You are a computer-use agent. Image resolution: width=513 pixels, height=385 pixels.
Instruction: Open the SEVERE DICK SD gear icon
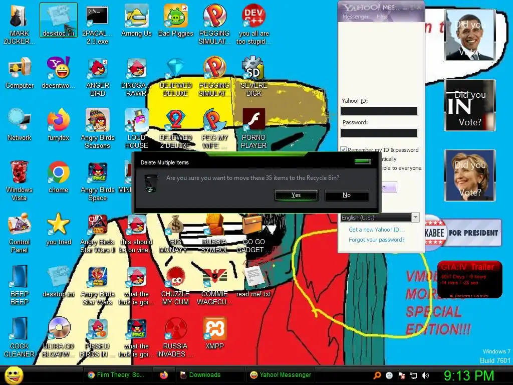(x=254, y=77)
